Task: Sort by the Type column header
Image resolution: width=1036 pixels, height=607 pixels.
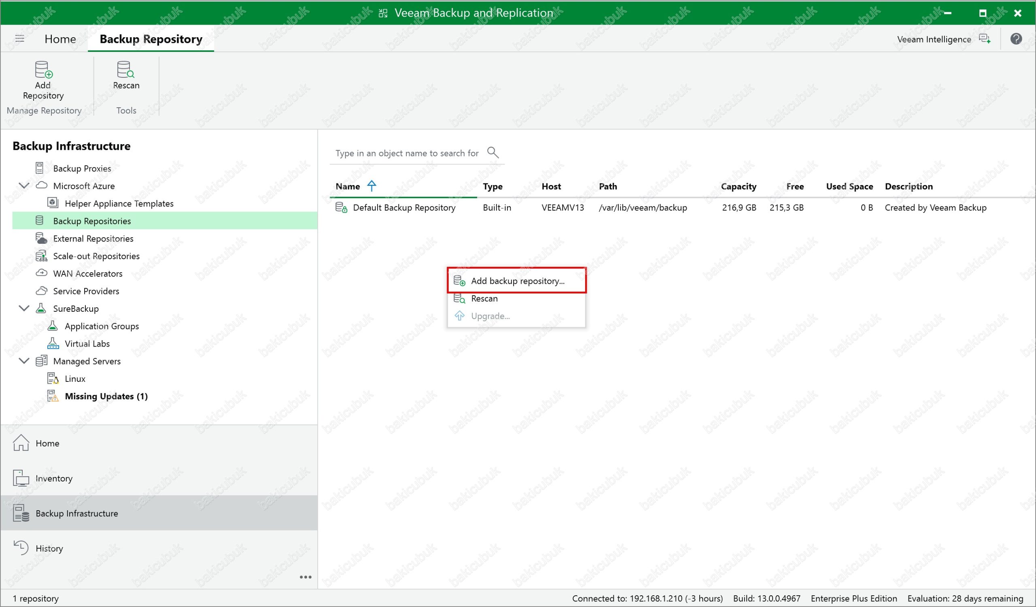Action: click(493, 186)
